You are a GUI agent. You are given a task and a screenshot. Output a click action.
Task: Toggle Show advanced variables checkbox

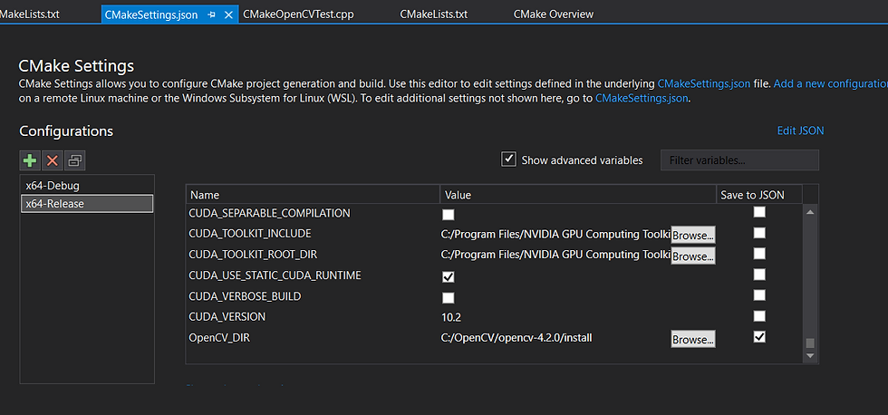tap(508, 159)
